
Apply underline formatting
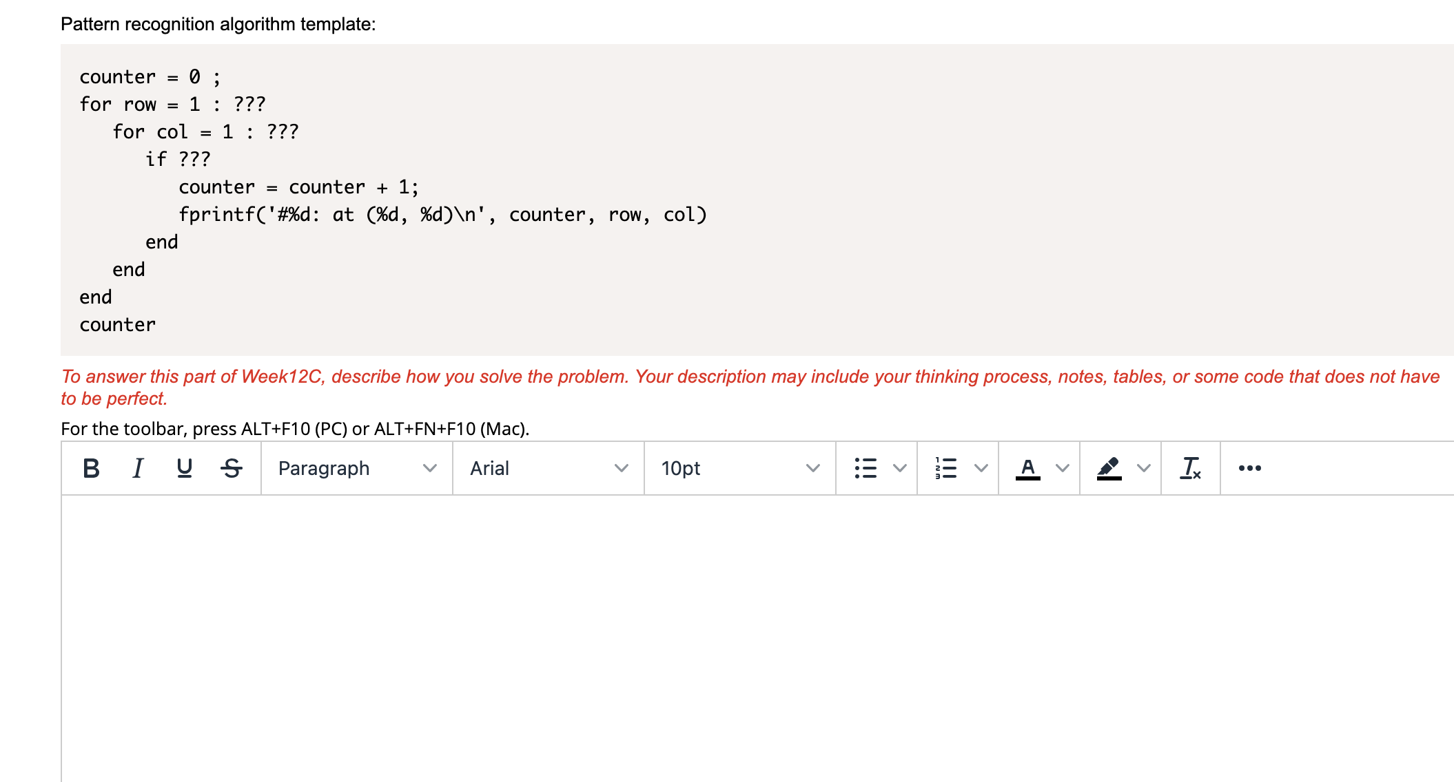[x=185, y=468]
